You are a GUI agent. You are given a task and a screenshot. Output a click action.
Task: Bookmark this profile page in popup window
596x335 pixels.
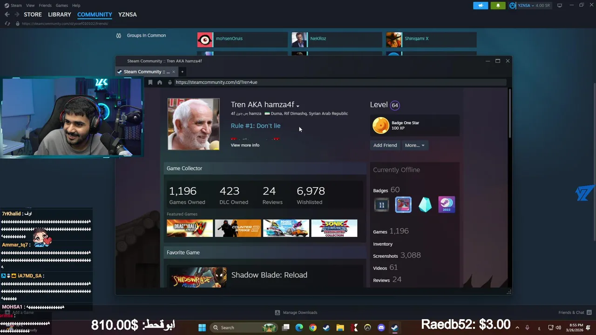coord(150,82)
